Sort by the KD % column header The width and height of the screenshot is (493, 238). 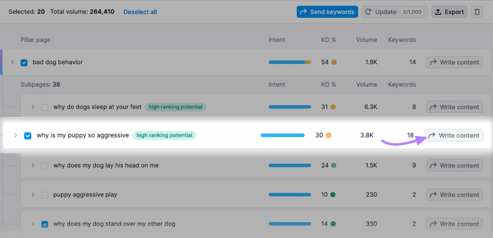pyautogui.click(x=328, y=40)
